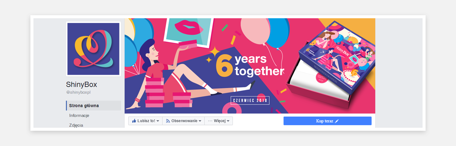The width and height of the screenshot is (456, 146).
Task: Click the RSS feed icon on Obserwowanie
Action: coord(168,121)
